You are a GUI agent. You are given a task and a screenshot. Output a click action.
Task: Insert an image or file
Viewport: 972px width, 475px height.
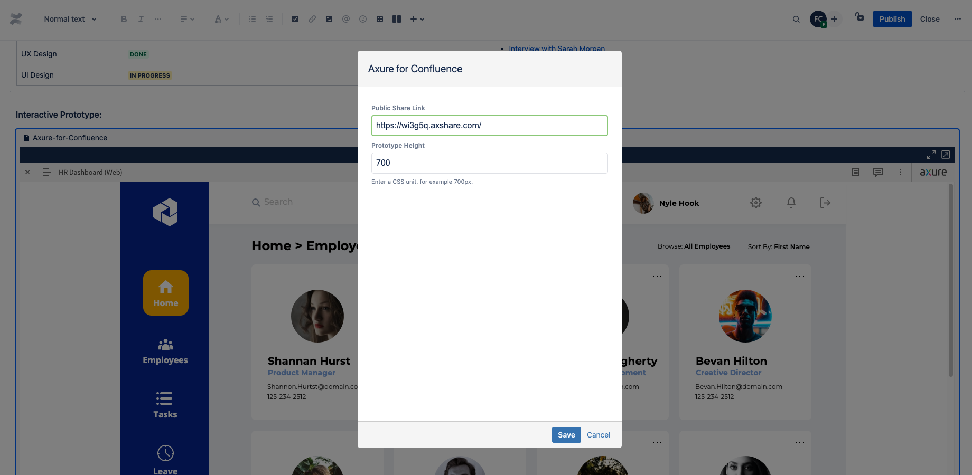point(329,19)
